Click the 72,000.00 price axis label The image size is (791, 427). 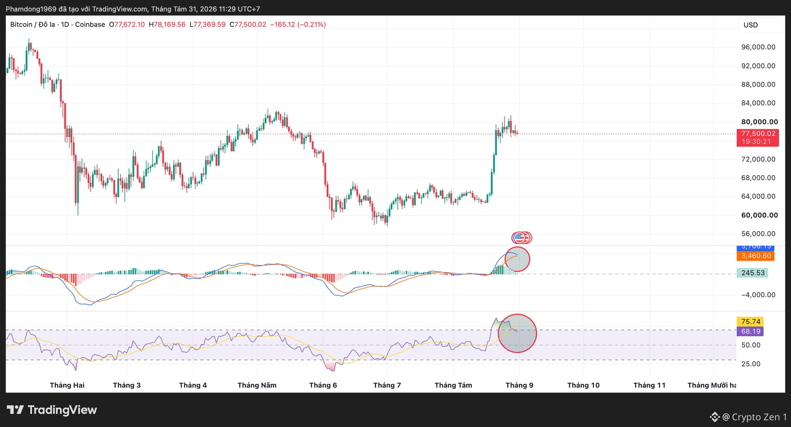tap(758, 159)
